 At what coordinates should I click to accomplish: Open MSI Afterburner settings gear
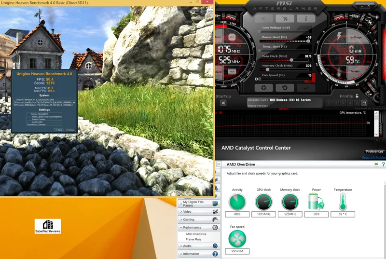coord(263,88)
